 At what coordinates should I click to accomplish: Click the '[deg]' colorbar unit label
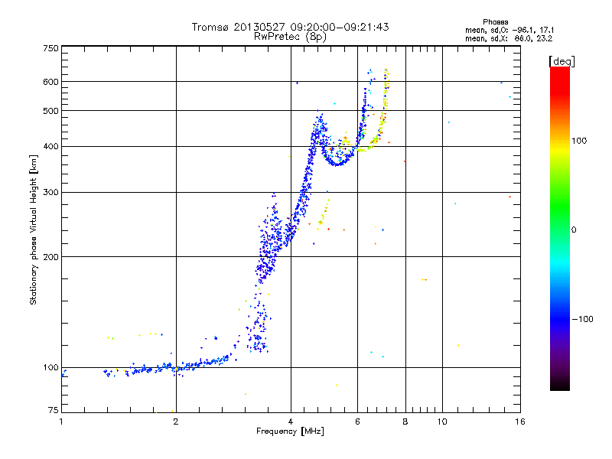coord(562,61)
